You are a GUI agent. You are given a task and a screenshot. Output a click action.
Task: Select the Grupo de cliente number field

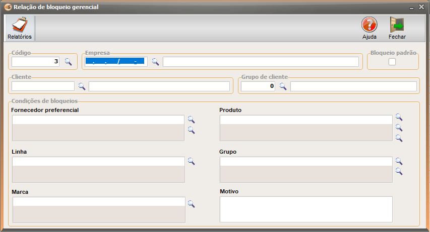click(258, 86)
